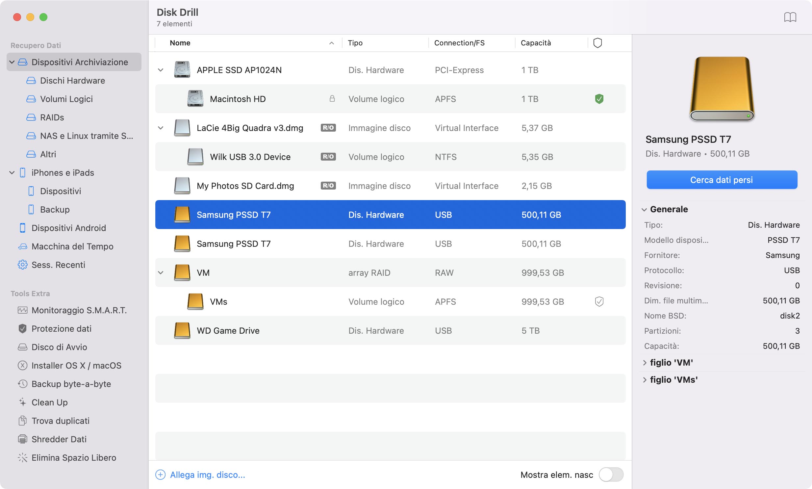This screenshot has height=489, width=812.
Task: Click the outline shield on VMs row
Action: [x=599, y=301]
